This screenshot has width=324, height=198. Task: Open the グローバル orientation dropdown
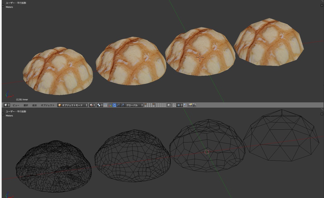point(134,105)
